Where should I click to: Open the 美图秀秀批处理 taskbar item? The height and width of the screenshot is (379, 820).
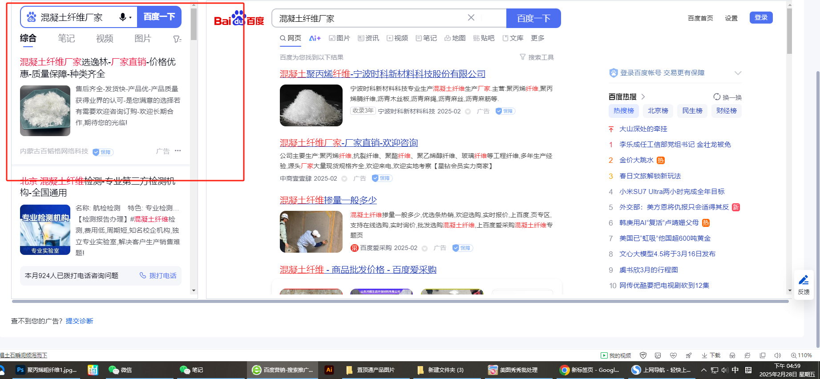[518, 370]
